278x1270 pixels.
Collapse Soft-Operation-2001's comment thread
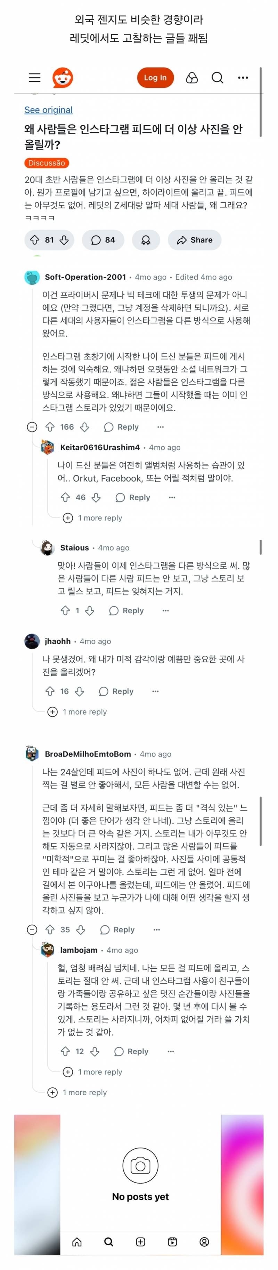click(32, 427)
